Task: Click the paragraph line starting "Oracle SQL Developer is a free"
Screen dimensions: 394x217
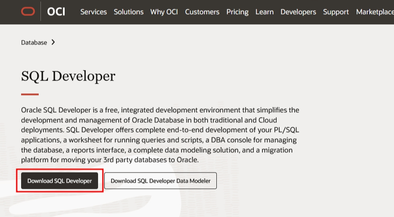Action: tap(160, 110)
